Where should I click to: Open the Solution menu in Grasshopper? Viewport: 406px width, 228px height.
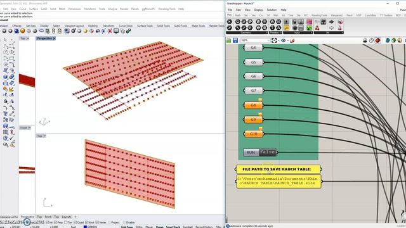tap(272, 10)
